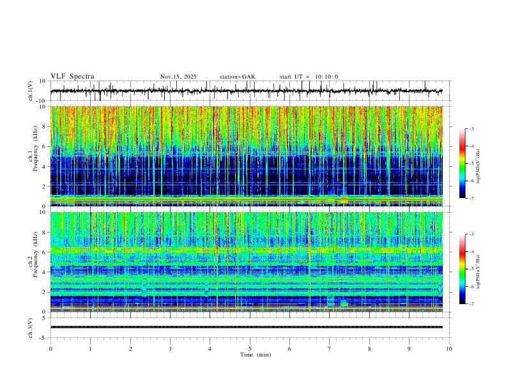
Task: Click the Nov.15, 2025 date label
Action: [178, 77]
